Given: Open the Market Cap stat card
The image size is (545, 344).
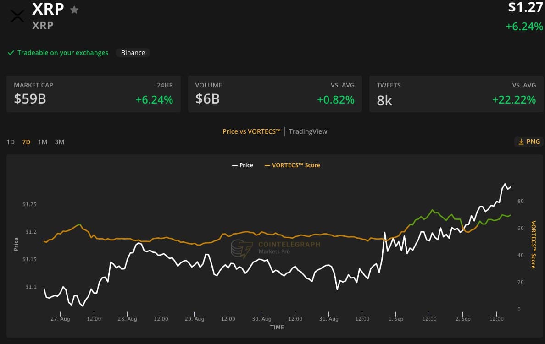Looking at the screenshot, I should 93,94.
